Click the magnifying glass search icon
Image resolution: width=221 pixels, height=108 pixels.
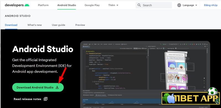(139, 5)
